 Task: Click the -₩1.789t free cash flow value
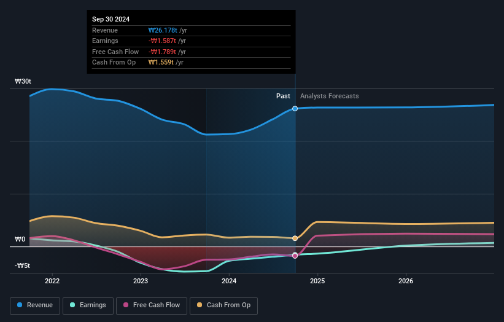162,52
